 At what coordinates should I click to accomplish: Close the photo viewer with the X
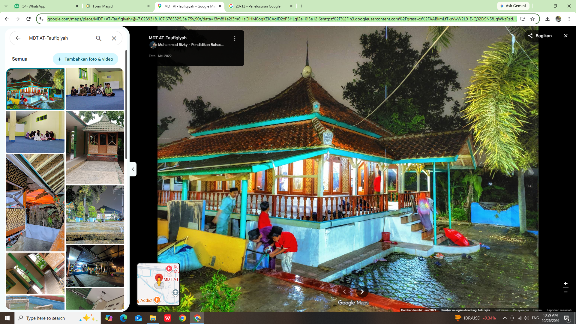566,36
